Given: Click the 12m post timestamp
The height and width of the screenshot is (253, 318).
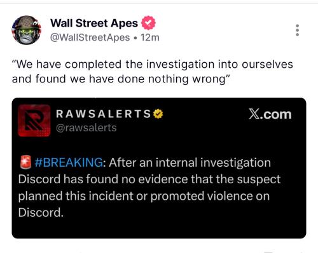Looking at the screenshot, I should pos(150,37).
